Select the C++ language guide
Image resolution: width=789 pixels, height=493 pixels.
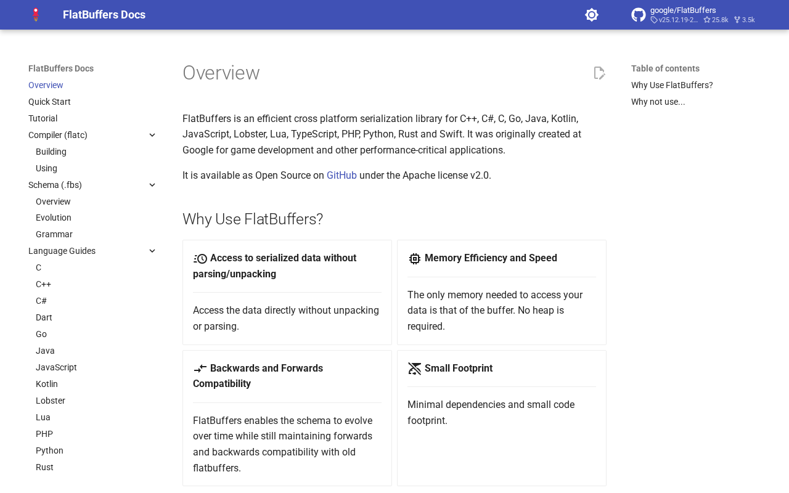tap(43, 284)
